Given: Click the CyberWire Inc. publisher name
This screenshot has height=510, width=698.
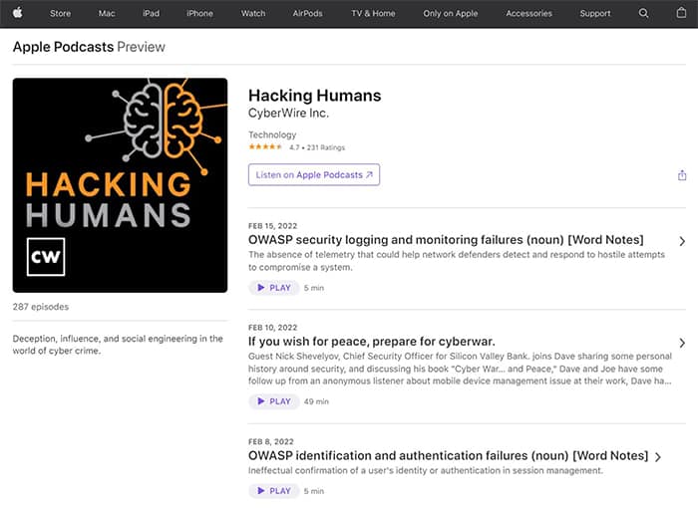Looking at the screenshot, I should 288,113.
